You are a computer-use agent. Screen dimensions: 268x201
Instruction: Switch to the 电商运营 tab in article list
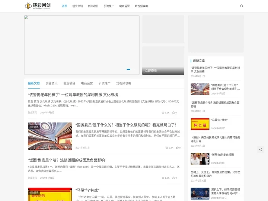87,83
